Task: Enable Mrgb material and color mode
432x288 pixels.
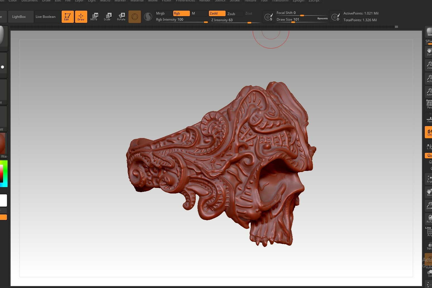Action: coord(163,13)
